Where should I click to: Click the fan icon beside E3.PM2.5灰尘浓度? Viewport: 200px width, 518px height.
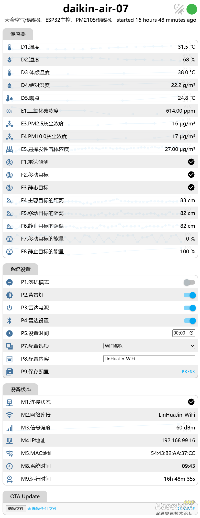9,124
